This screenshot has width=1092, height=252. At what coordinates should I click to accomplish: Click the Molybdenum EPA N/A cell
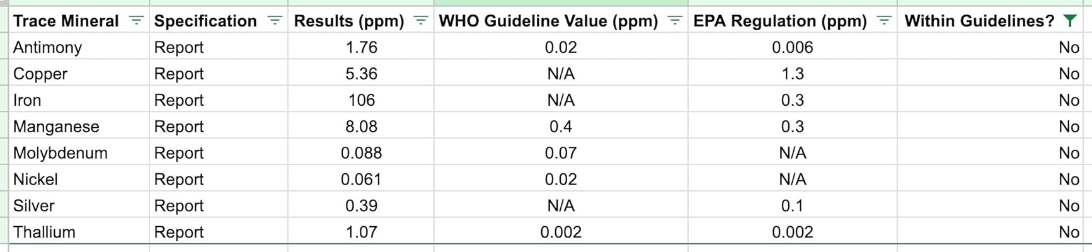(792, 153)
